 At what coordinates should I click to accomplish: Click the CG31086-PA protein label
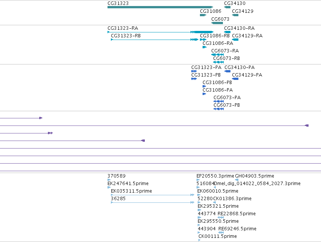coord(218,90)
